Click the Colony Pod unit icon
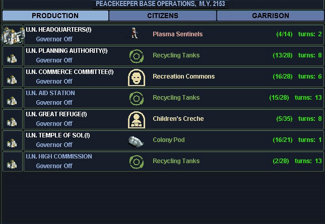 coord(136,140)
